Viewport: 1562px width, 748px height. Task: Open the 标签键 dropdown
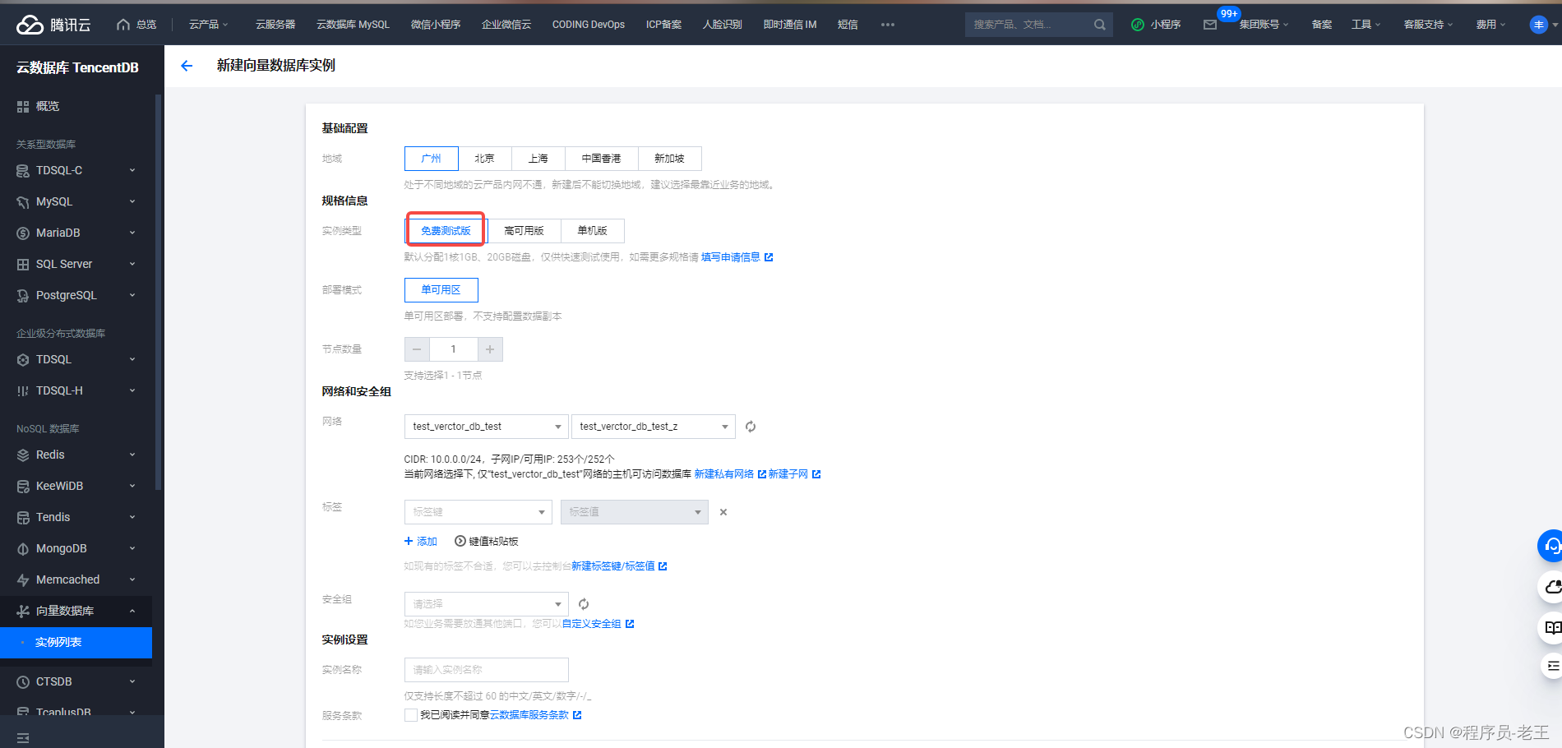[478, 512]
